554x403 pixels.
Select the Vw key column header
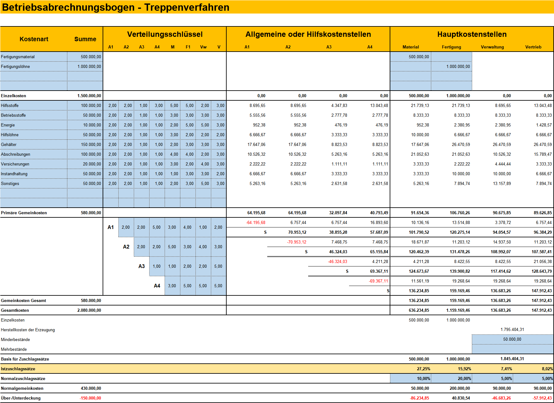203,47
